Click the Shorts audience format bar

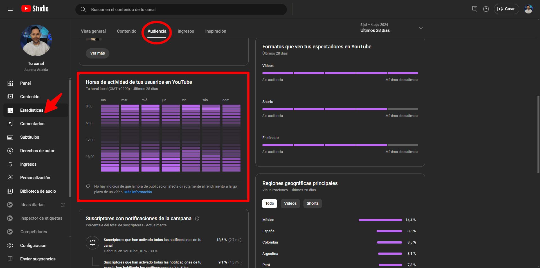[340, 109]
